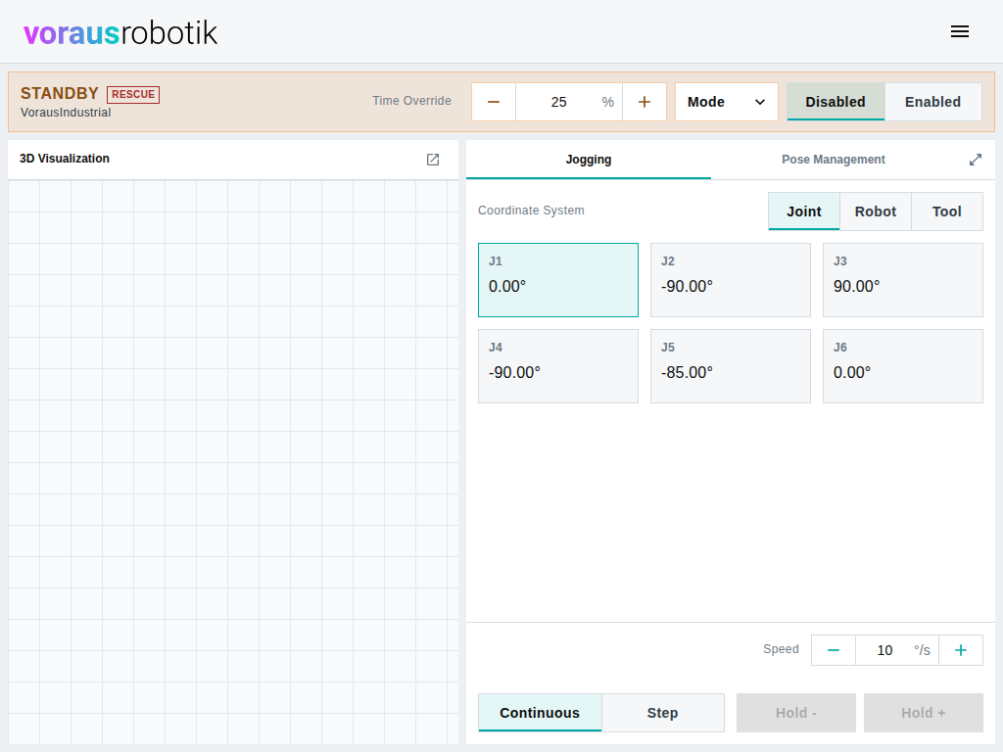Click the Coordinate System label

pos(531,211)
